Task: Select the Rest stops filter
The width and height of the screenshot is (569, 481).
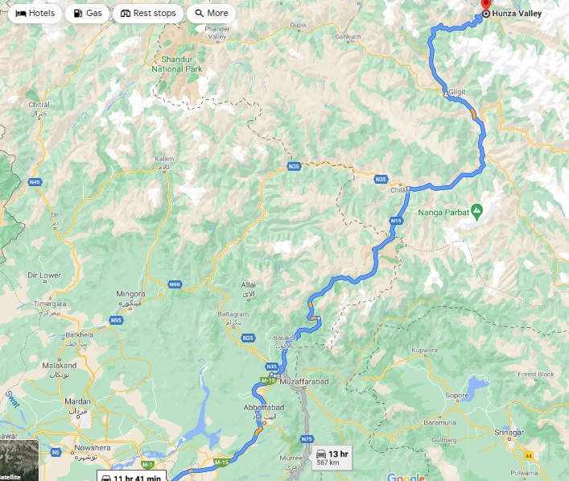Action: [148, 14]
